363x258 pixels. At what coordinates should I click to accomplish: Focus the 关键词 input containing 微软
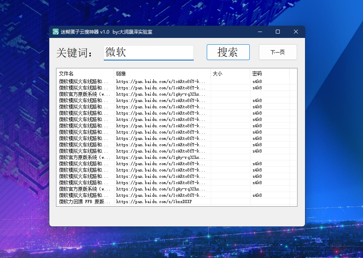[148, 52]
